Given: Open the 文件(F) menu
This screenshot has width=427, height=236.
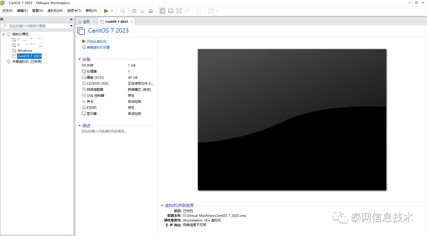Looking at the screenshot, I should (x=8, y=11).
